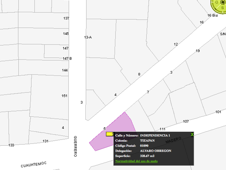Click lot label 8
Screen dimensions: 226x170
click(x=139, y=74)
